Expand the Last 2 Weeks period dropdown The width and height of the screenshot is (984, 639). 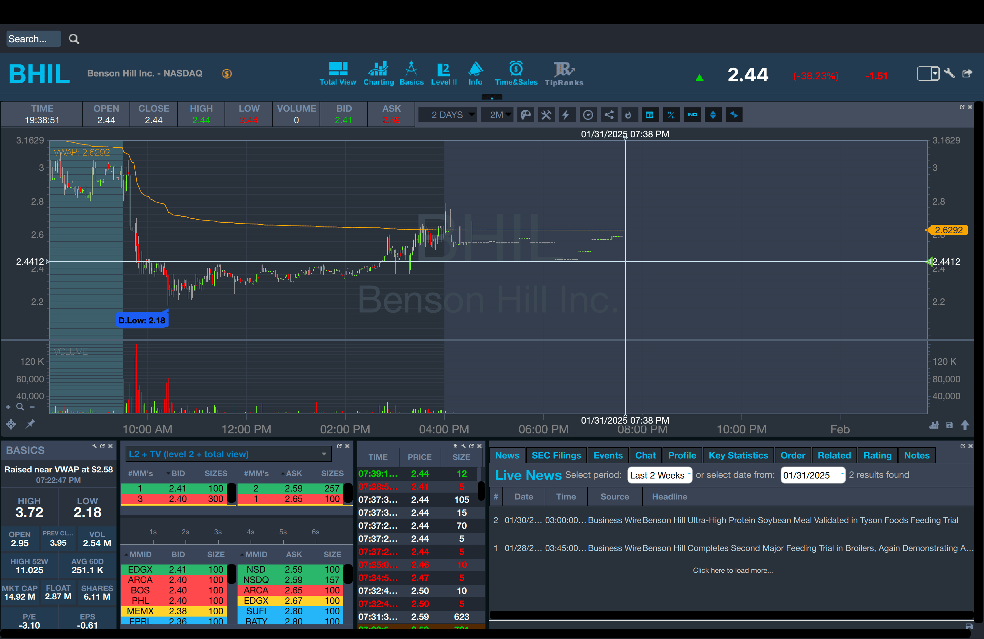pos(660,475)
